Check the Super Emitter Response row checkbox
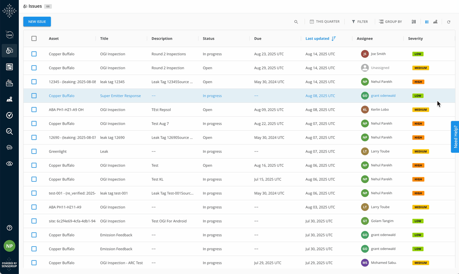Screen dimensions: 459x274 (34, 96)
